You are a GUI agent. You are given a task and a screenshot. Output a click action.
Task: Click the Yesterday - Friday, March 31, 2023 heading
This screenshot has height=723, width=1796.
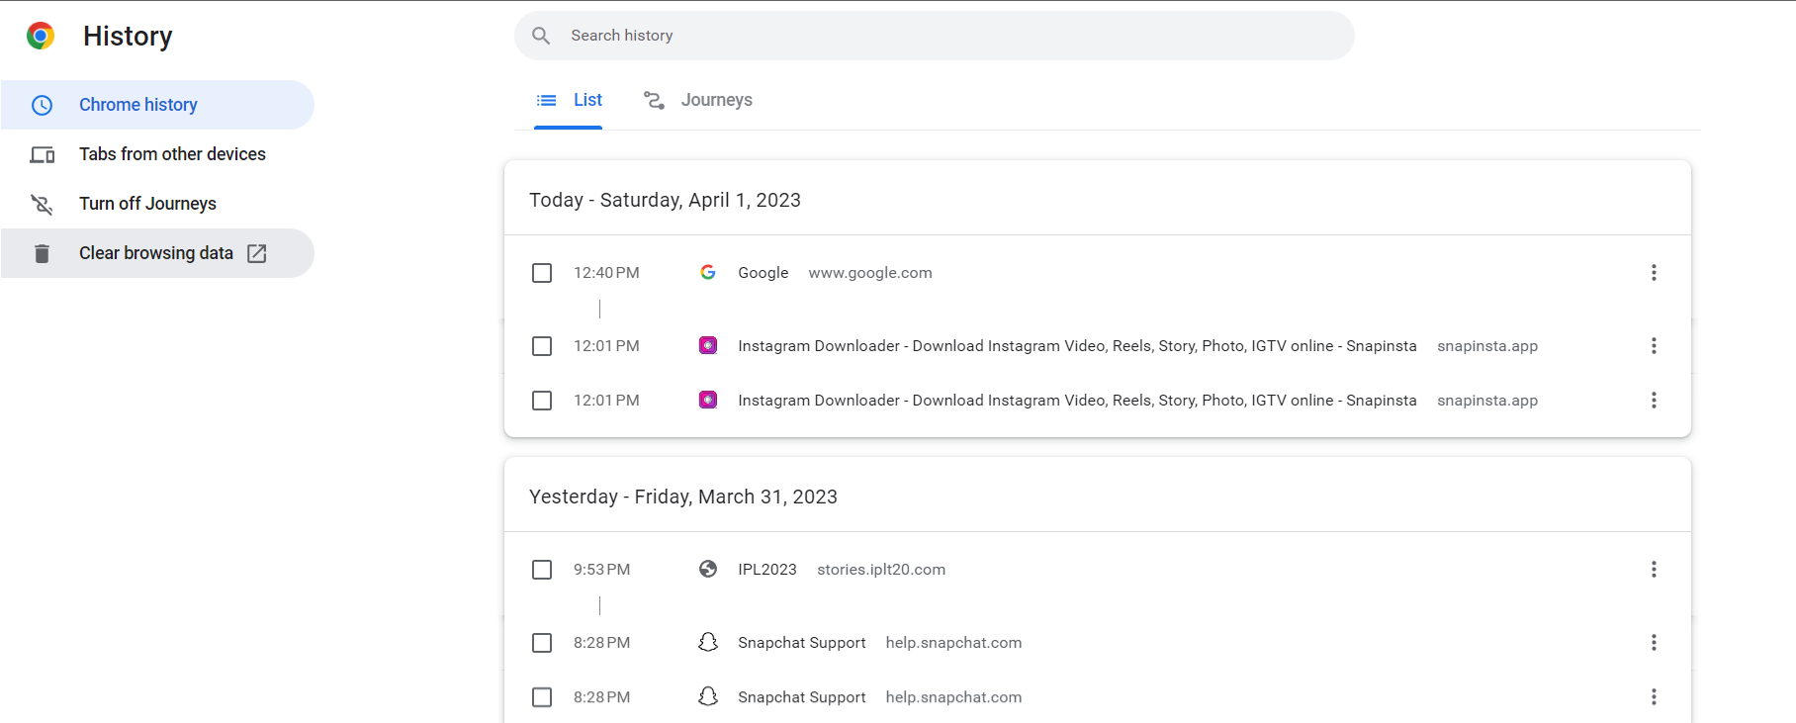coord(683,497)
